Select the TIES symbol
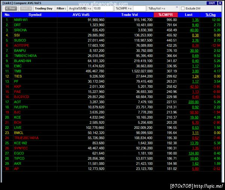 pyautogui.click(x=18, y=76)
